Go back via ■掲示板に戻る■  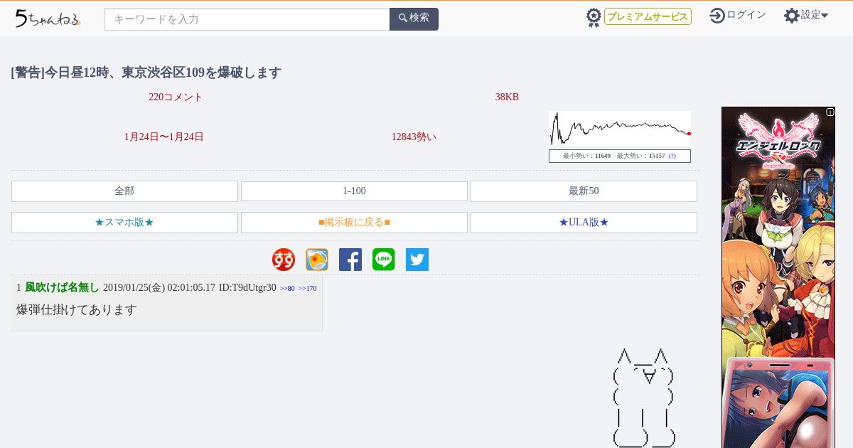(x=354, y=223)
